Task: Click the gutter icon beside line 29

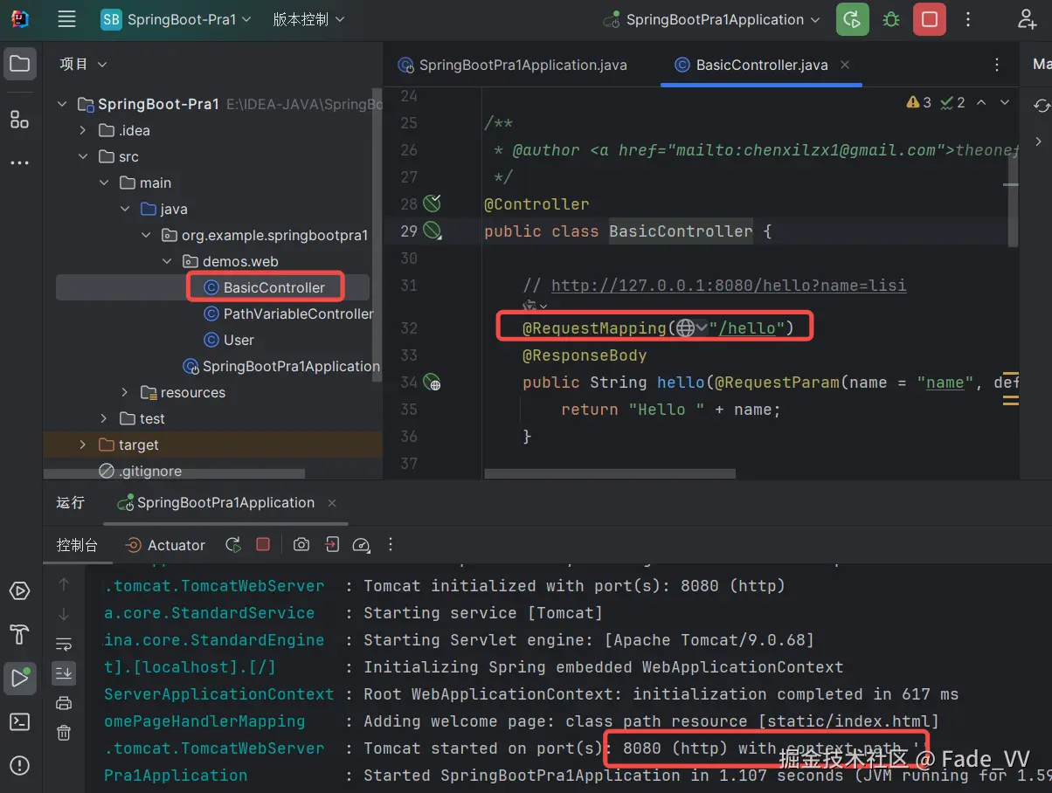Action: click(432, 231)
